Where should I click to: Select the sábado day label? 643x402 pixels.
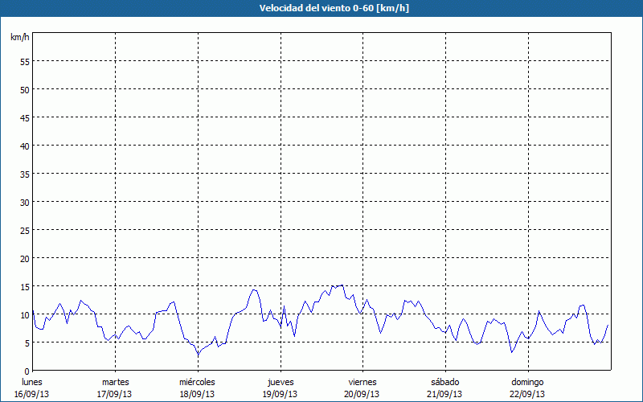[x=445, y=382]
